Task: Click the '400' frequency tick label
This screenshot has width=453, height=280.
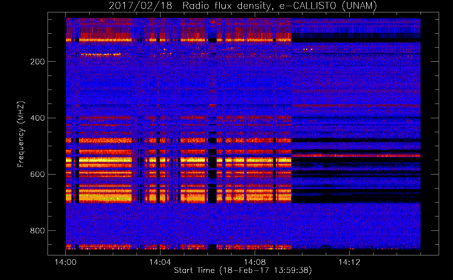Action: pyautogui.click(x=38, y=118)
